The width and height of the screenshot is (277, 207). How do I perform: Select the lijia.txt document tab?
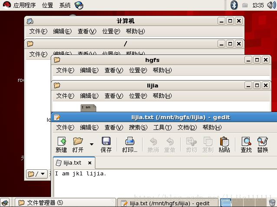(x=72, y=163)
